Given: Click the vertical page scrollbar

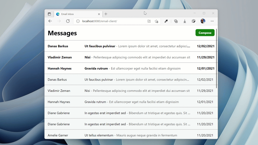Looking at the screenshot, I should [217, 59].
